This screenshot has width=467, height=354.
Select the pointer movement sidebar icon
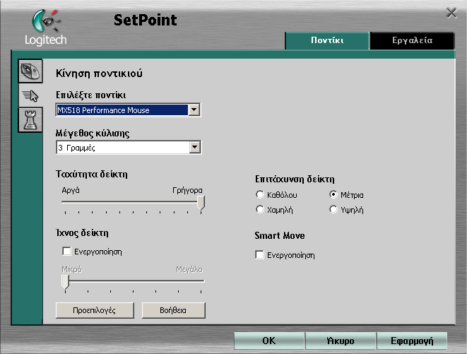(x=30, y=95)
